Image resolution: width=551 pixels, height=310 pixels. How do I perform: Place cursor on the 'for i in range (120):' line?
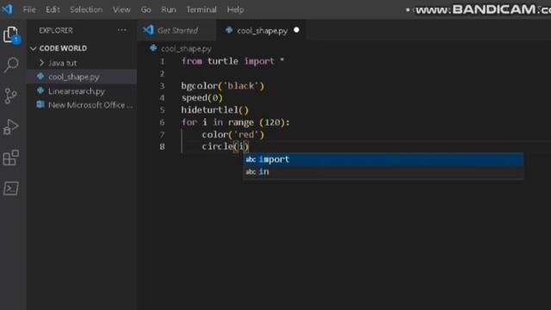coord(235,122)
